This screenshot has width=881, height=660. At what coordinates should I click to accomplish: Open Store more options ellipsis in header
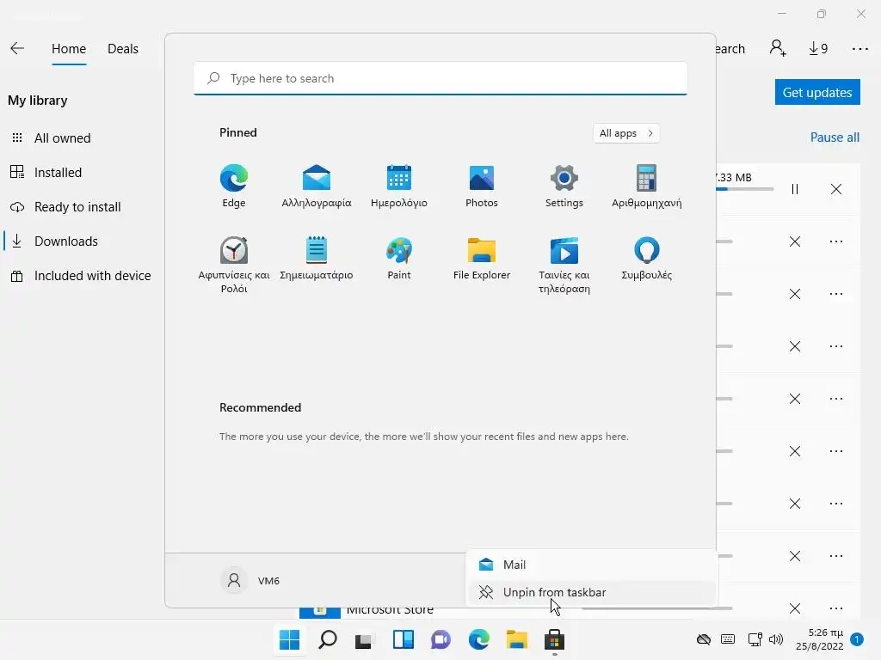click(x=859, y=49)
